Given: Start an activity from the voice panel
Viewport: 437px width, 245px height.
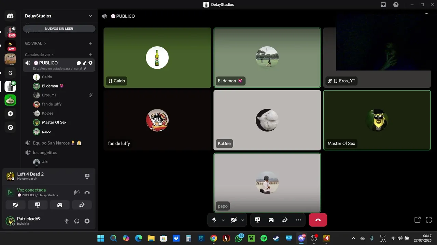Looking at the screenshot, I should [60, 205].
